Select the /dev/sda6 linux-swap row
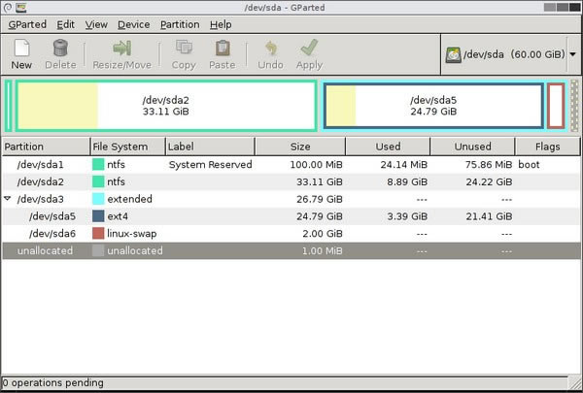 pyautogui.click(x=291, y=234)
